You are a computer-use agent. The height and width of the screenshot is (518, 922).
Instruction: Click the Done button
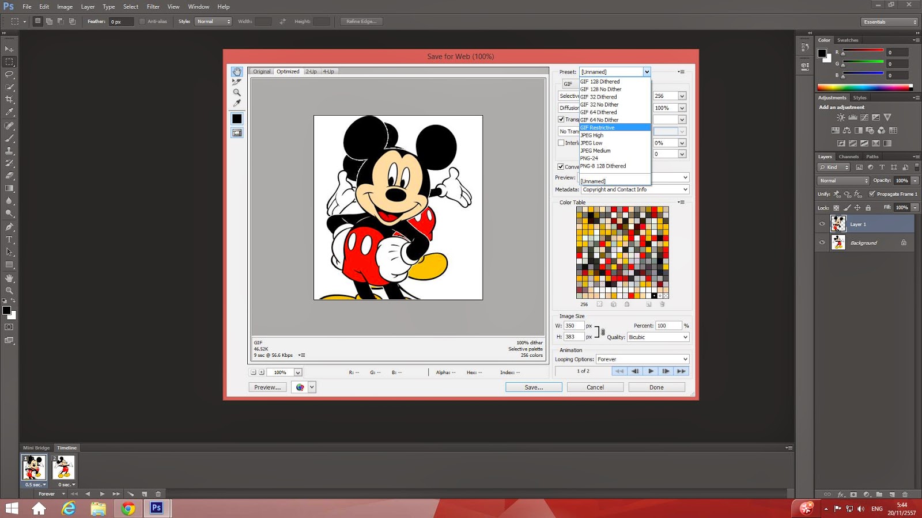(656, 387)
